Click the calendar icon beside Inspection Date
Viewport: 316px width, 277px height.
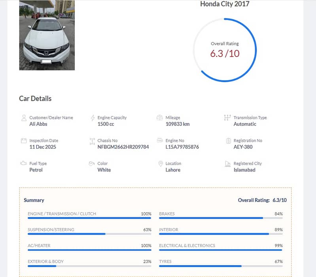pos(23,141)
